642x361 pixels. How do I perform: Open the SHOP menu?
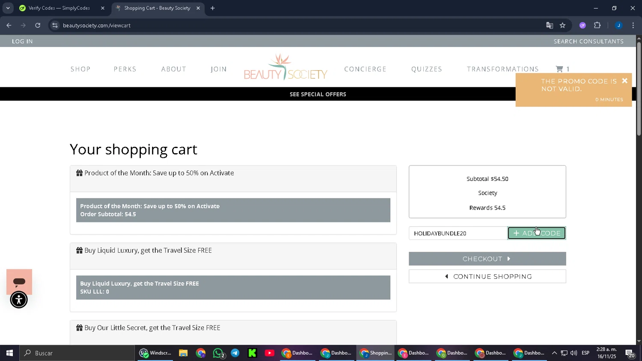click(x=80, y=69)
